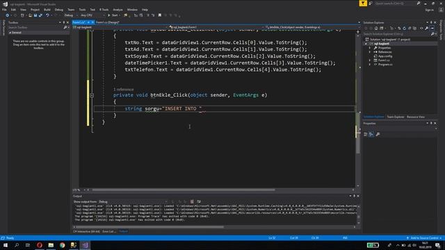Image resolution: width=445 pixels, height=250 pixels.
Task: Open the Toolbox window position dropdown
Action: [60, 22]
